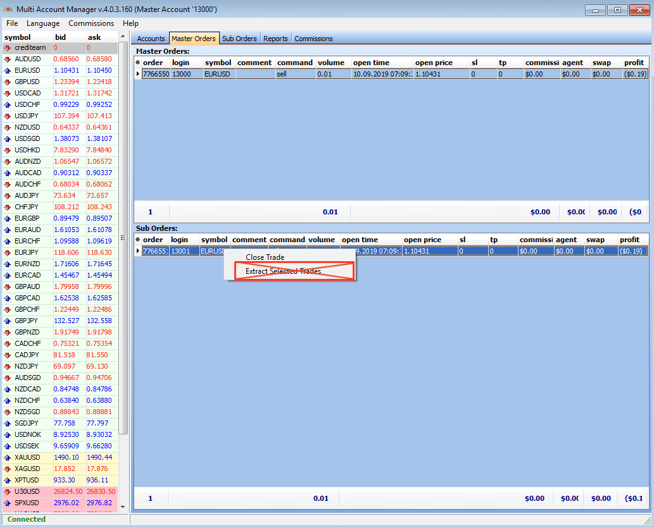Click the down arrow icon next to CADJPY
Viewport: 654px width, 528px height.
click(7, 355)
